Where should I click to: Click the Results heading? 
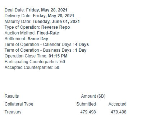[x=12, y=96]
